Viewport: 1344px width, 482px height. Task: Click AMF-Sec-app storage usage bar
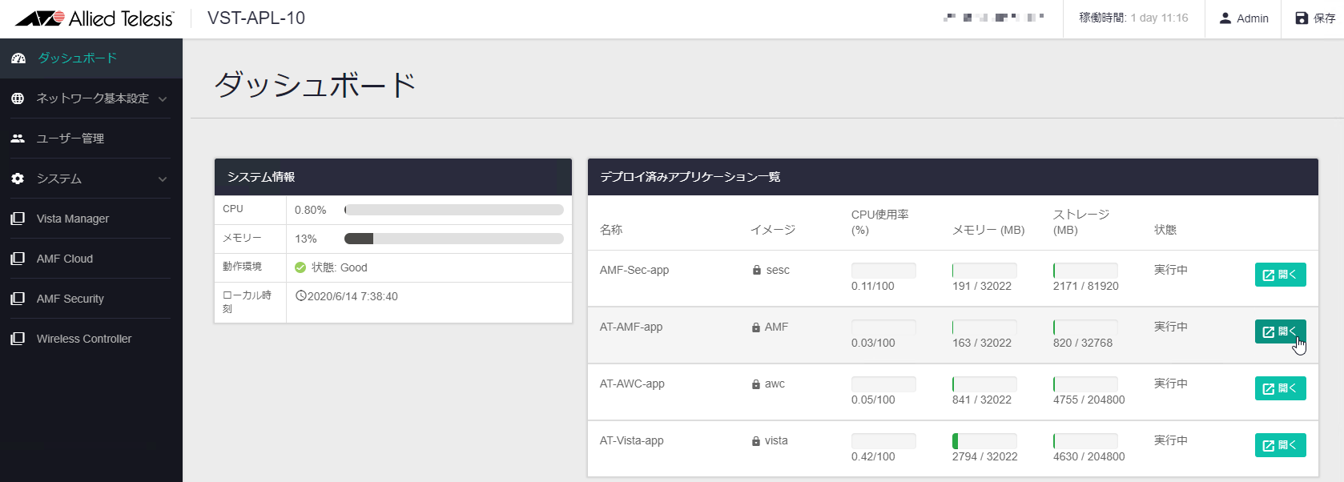tap(1085, 271)
